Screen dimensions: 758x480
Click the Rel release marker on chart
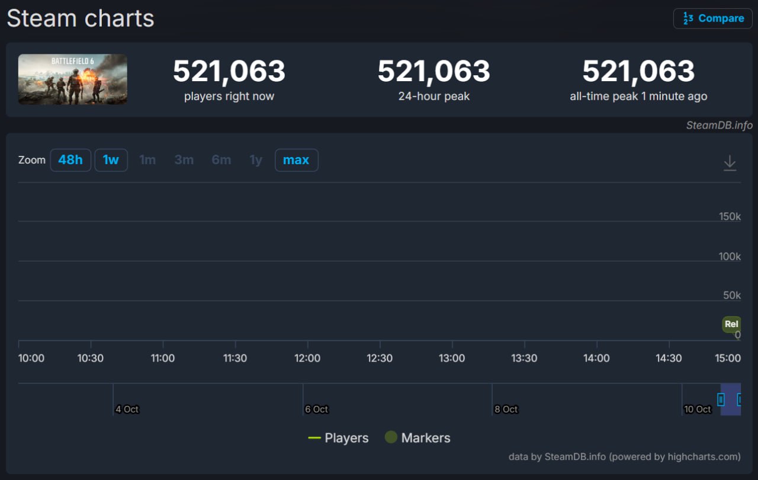(731, 324)
